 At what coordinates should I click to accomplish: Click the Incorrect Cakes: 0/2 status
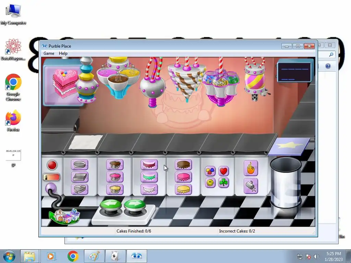click(237, 231)
